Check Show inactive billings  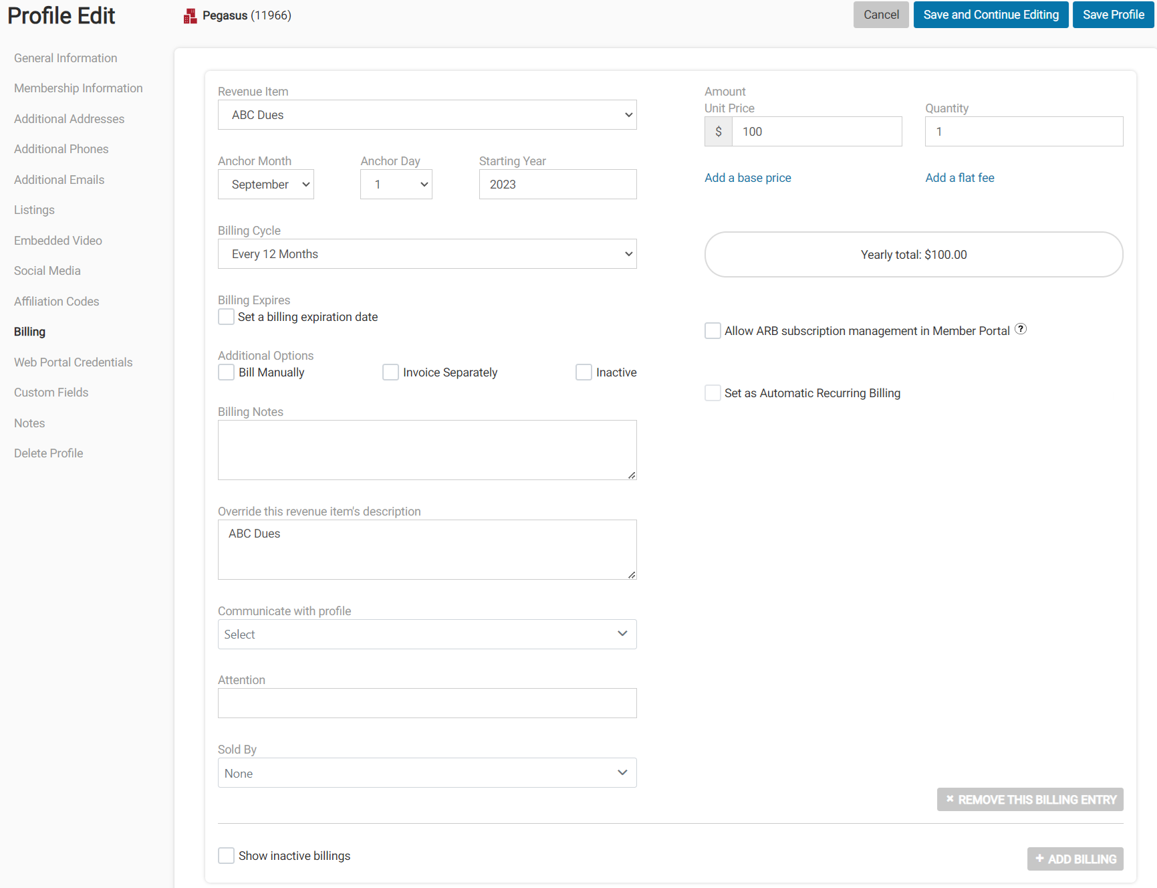tap(226, 855)
